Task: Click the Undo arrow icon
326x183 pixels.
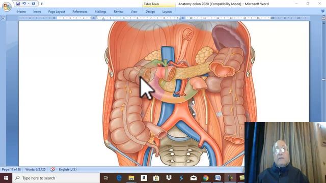Action: coord(24,4)
